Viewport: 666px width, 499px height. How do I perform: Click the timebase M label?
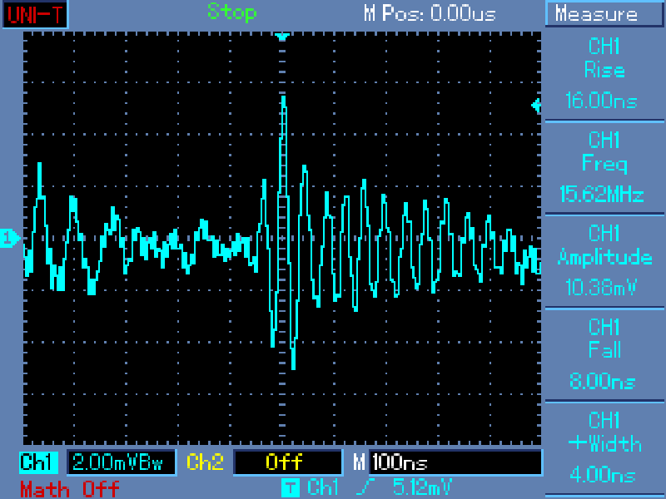tap(360, 462)
